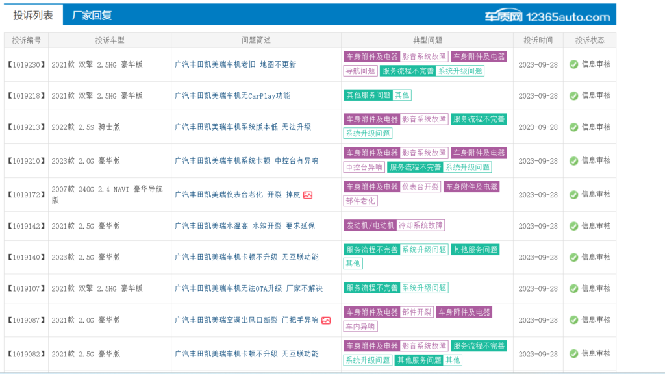Image resolution: width=665 pixels, height=374 pixels.
Task: Click car model 2023款 2.0G 豪华版
Action: click(x=86, y=161)
